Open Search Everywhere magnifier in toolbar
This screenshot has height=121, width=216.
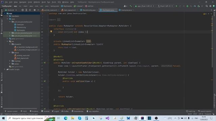tap(207, 6)
